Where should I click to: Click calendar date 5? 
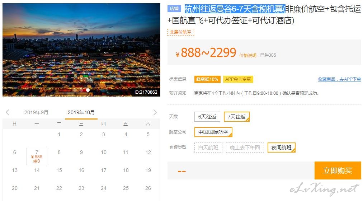click(148, 134)
